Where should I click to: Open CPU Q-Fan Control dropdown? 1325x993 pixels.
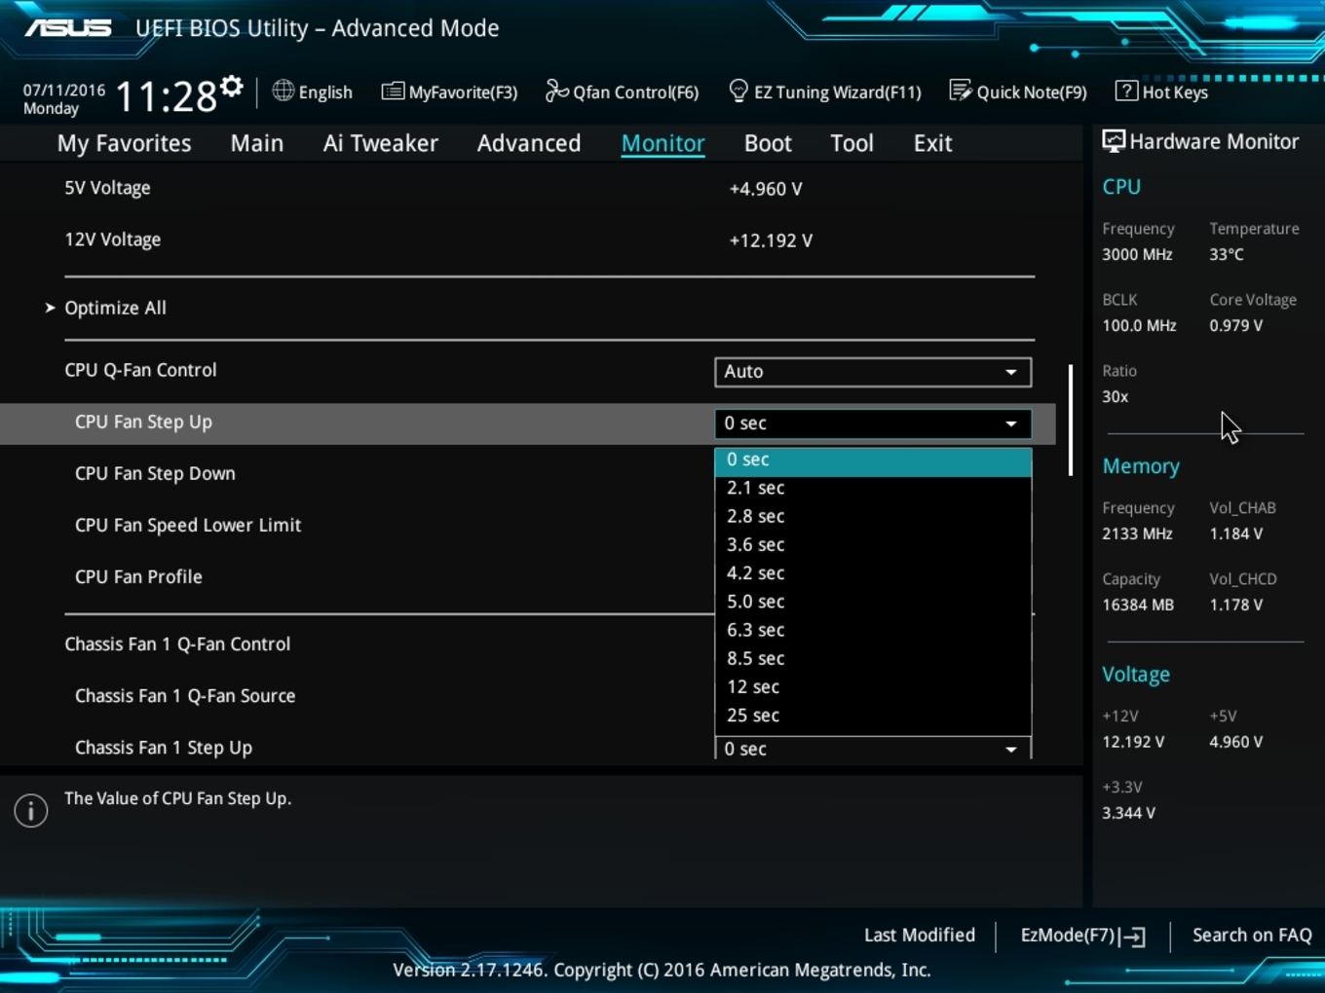(x=873, y=372)
